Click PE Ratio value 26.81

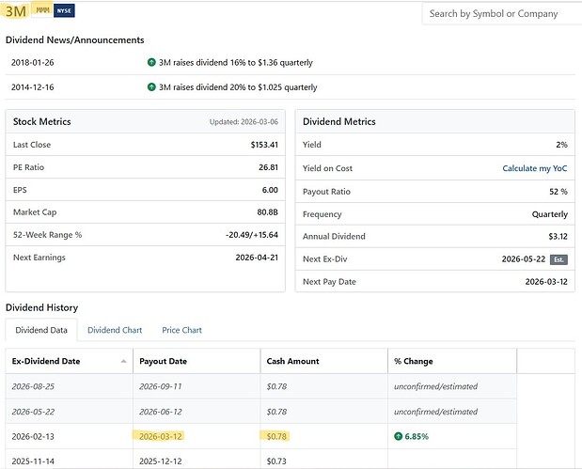click(x=268, y=167)
